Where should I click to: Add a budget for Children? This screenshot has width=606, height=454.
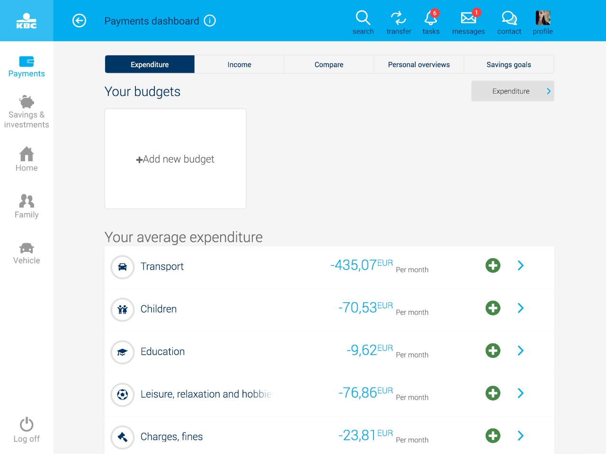pyautogui.click(x=493, y=308)
